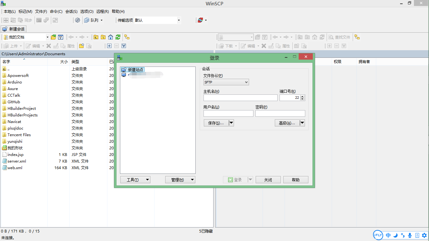The image size is (429, 241).
Task: Click the Preferences gear icon in toolbar
Action: [x=78, y=20]
